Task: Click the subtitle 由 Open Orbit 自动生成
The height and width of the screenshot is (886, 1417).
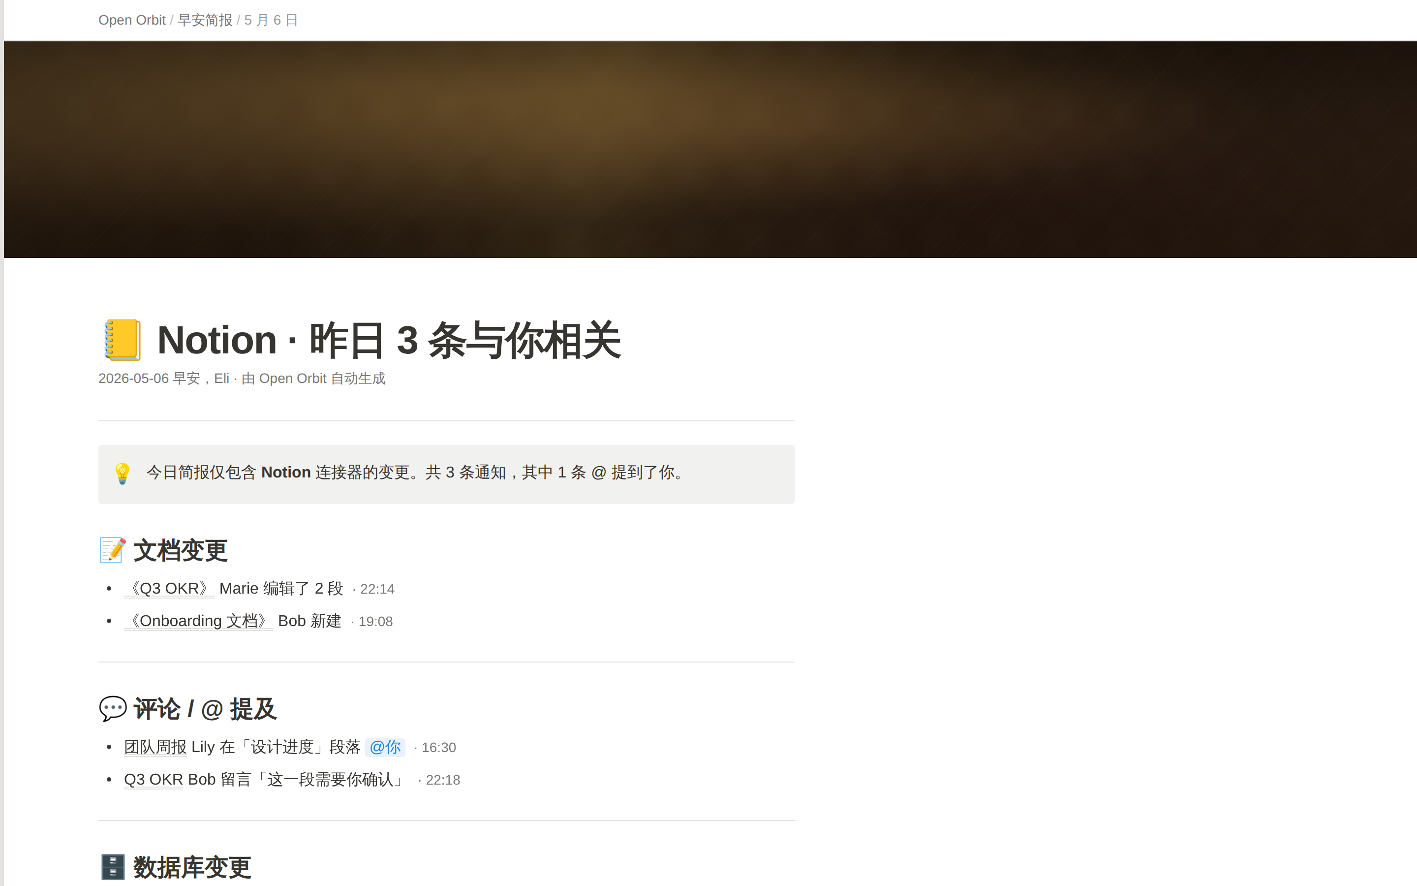Action: coord(314,379)
